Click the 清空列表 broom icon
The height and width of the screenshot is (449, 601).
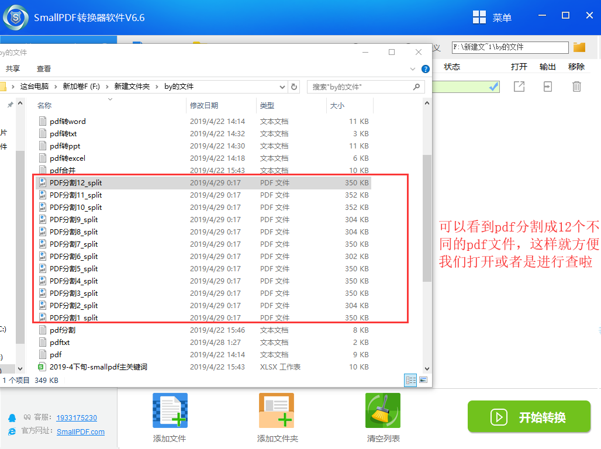382,410
